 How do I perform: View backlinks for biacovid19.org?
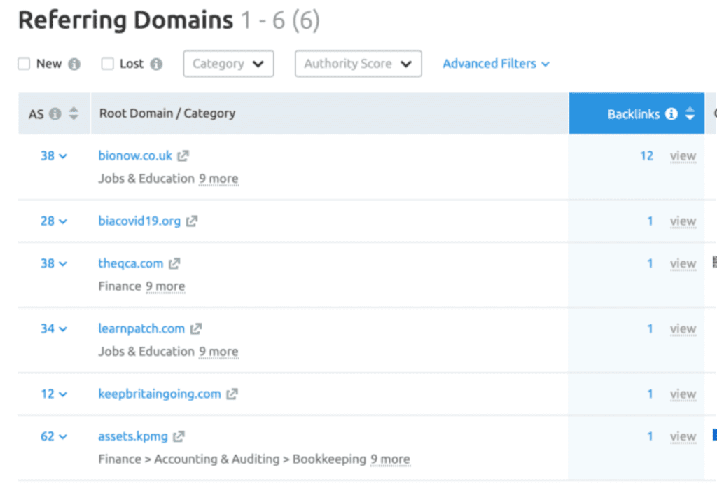click(683, 221)
